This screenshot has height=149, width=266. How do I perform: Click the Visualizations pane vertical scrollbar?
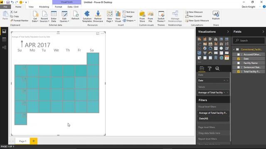point(230,106)
